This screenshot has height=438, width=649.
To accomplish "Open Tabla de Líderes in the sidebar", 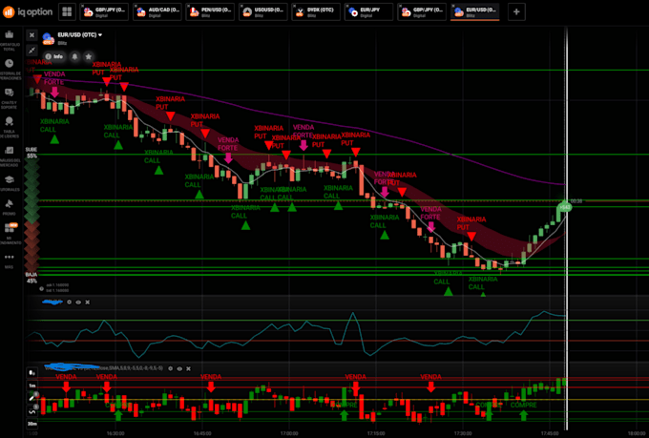I will coord(10,127).
